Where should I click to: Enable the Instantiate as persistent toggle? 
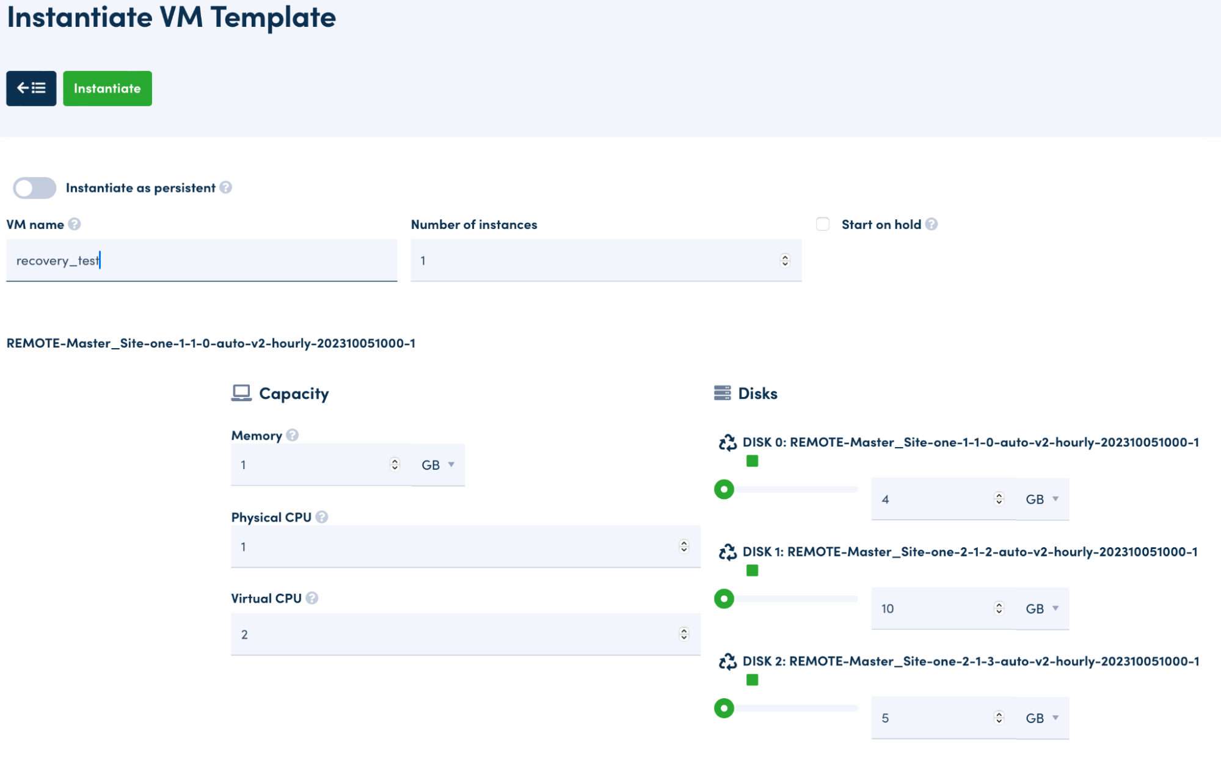[x=34, y=188]
